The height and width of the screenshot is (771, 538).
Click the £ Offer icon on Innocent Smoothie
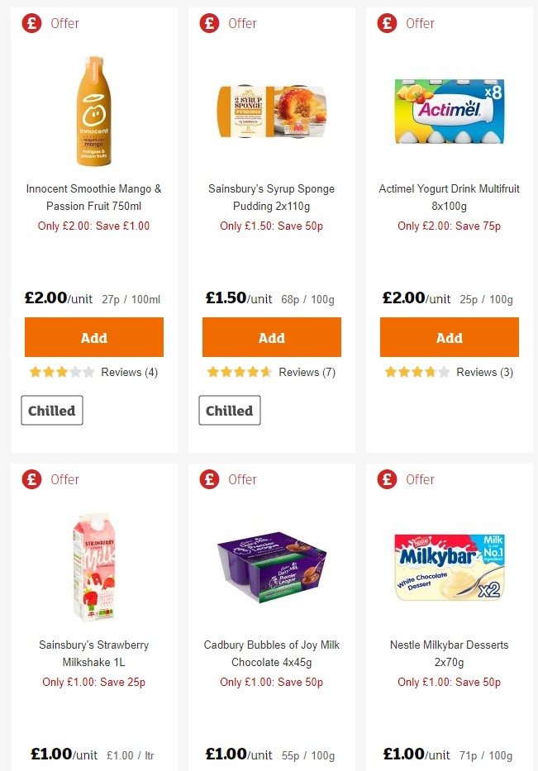(31, 23)
